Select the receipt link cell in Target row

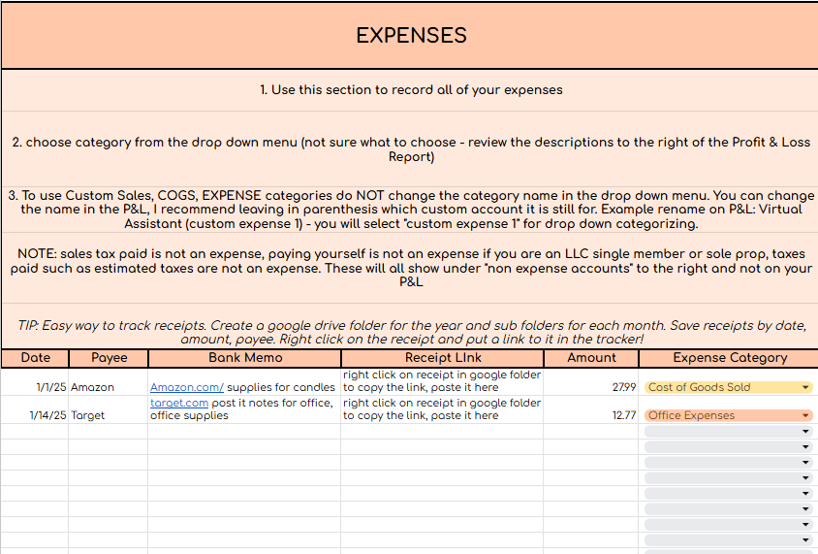click(442, 409)
